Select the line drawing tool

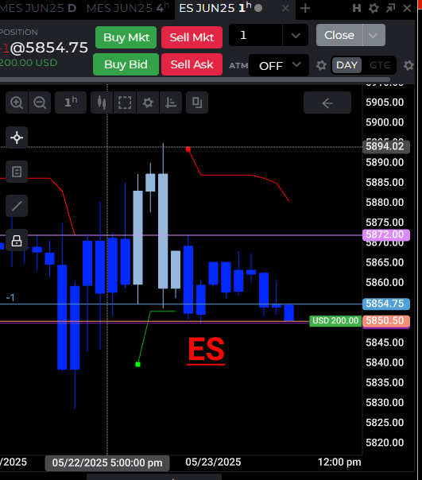pyautogui.click(x=17, y=206)
